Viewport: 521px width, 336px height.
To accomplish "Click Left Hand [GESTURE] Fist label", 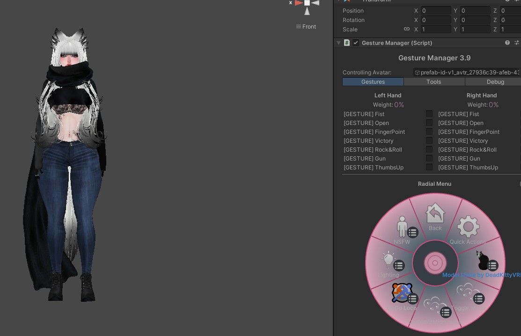I will (x=364, y=114).
